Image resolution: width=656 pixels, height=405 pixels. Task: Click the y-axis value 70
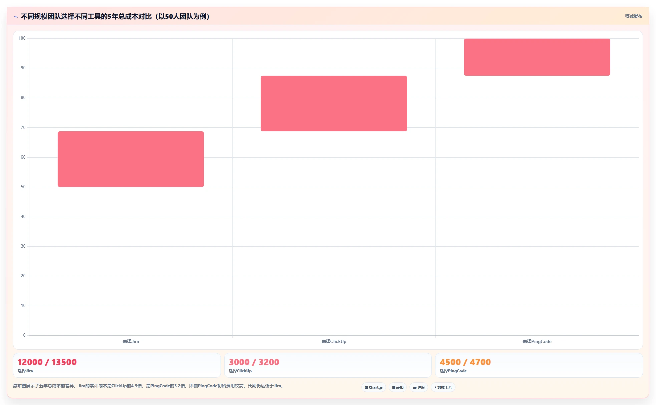click(23, 127)
